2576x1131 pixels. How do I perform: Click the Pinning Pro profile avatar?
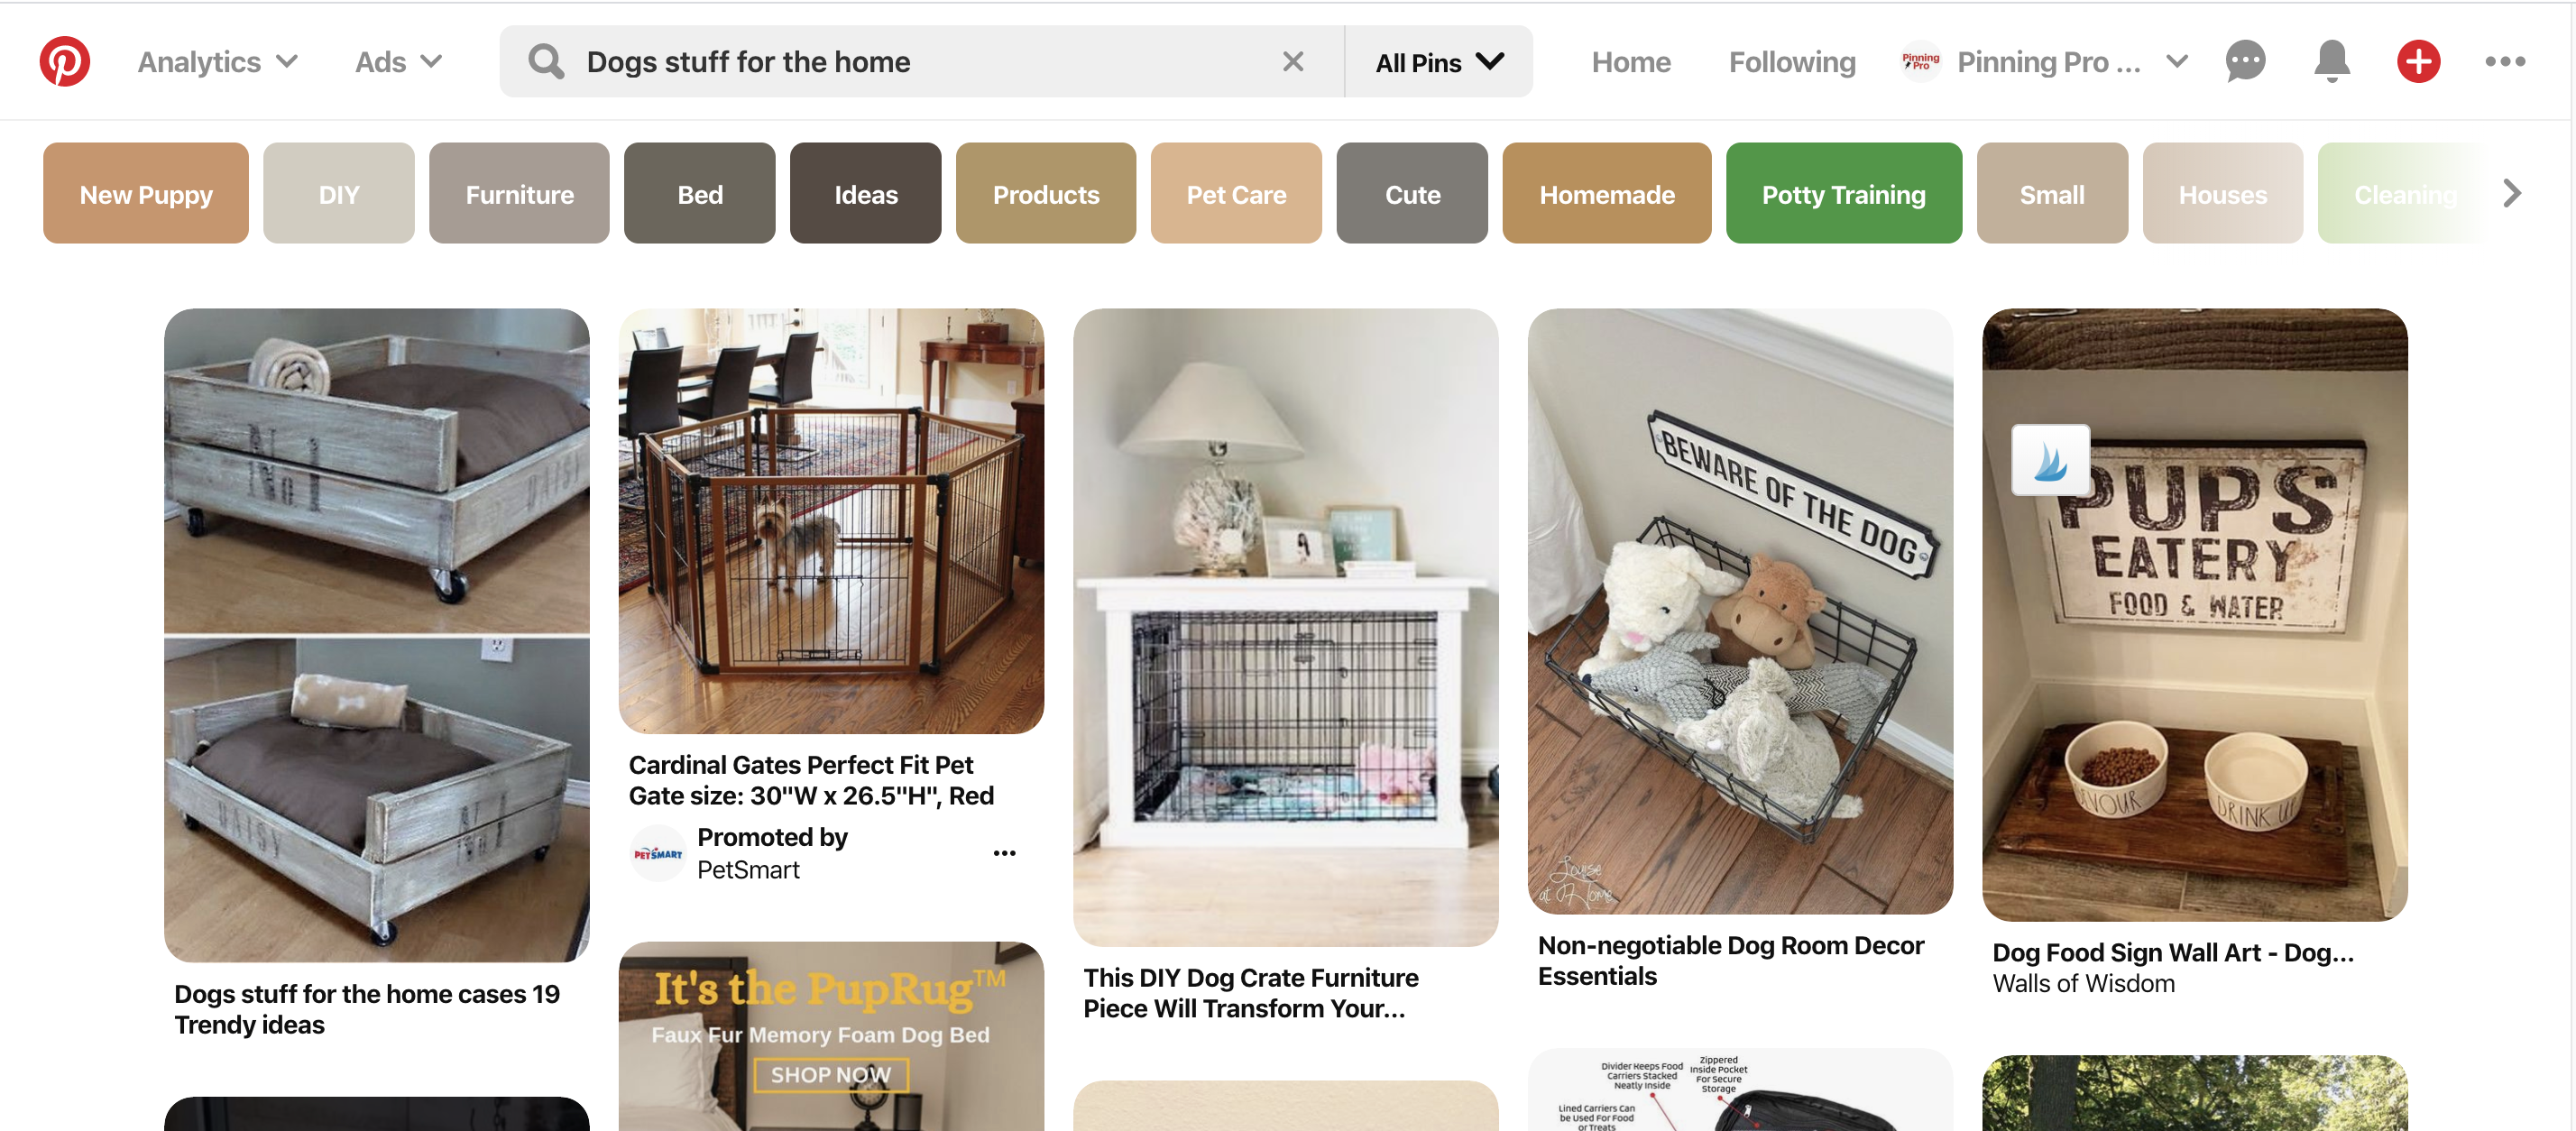tap(1919, 61)
